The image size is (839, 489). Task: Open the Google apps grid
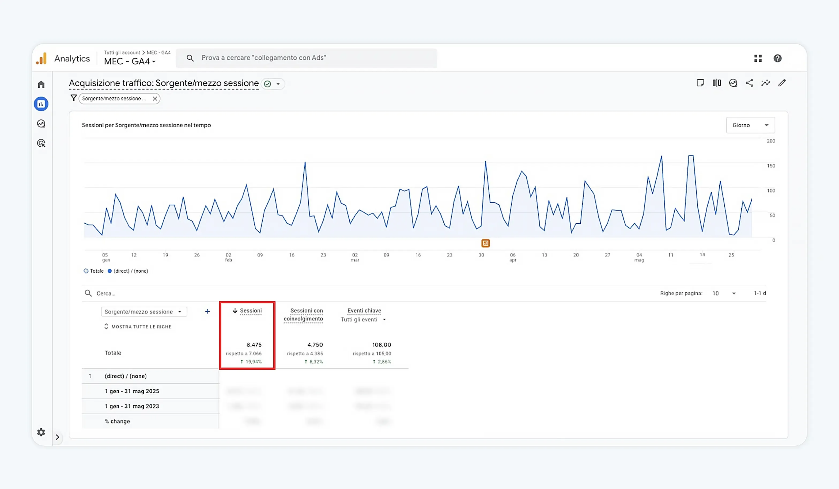point(758,59)
